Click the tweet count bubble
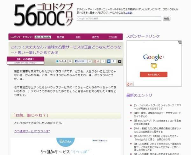191x155 pixels. coord(70,61)
